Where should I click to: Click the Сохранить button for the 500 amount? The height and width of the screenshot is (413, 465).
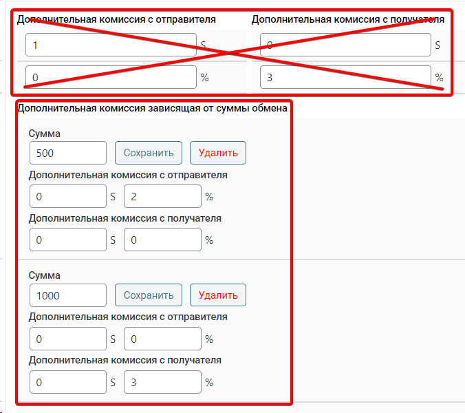click(x=149, y=153)
